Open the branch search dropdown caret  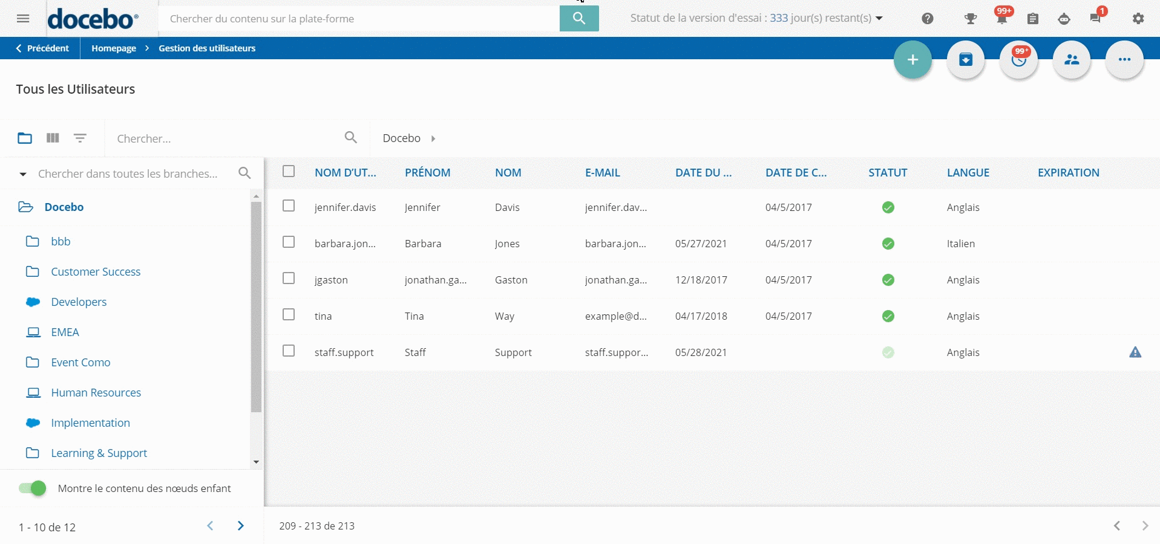tap(23, 174)
